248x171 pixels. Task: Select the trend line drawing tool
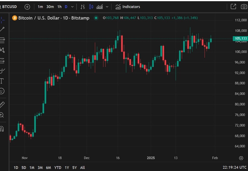[x=2, y=29]
